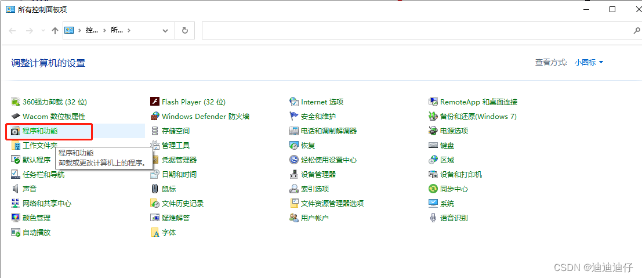Open the 同步中心 icon
This screenshot has width=642, height=278.
433,189
